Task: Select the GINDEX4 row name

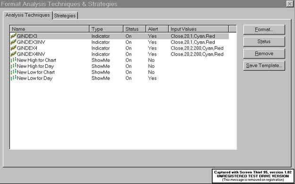Action: point(27,48)
